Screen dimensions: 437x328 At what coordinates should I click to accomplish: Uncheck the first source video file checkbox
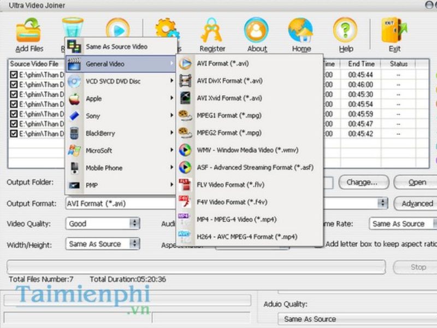(x=14, y=75)
